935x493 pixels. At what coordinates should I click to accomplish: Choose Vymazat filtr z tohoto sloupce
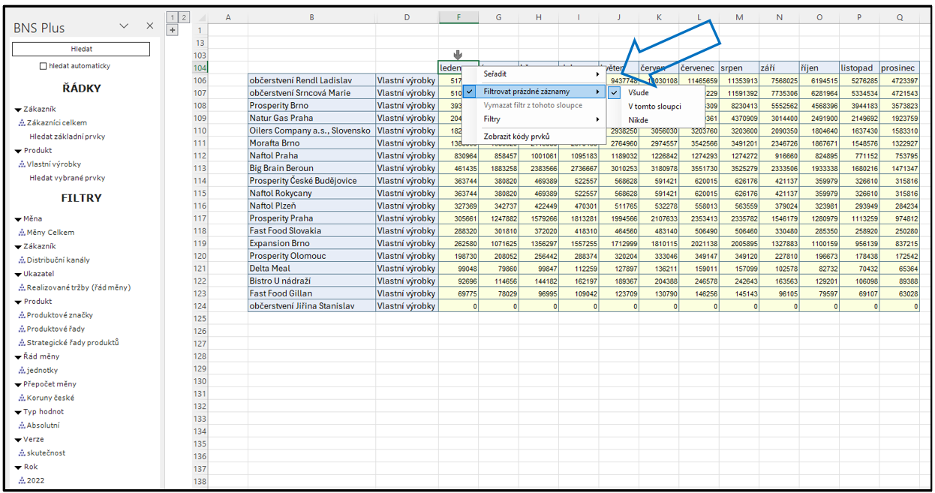coord(534,106)
